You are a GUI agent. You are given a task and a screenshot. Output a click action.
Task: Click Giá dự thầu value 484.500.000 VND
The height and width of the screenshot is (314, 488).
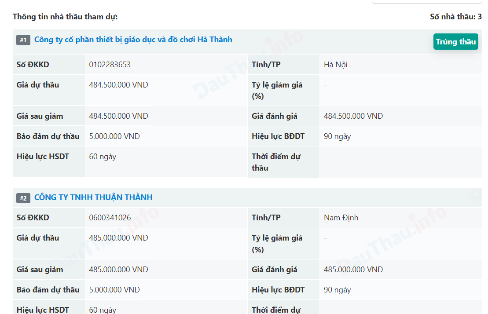pos(118,85)
